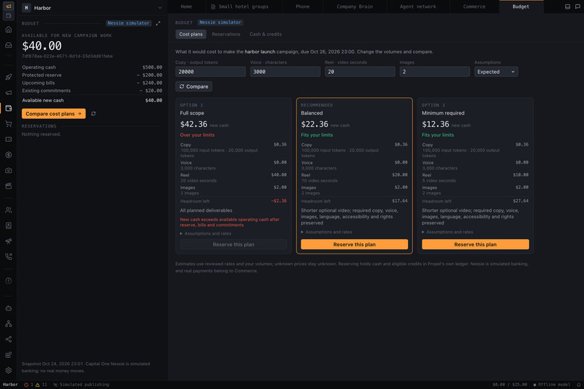584x389 pixels.
Task: Toggle the panel layout icon top right
Action: 567,7
